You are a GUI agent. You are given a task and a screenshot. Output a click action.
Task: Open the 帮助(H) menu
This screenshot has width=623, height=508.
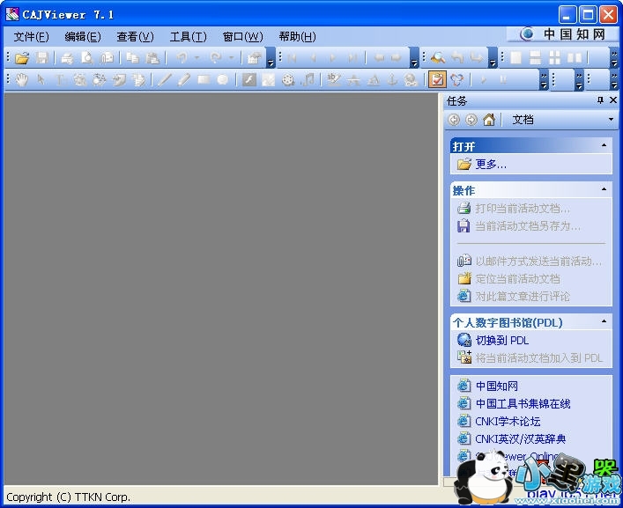pyautogui.click(x=297, y=37)
